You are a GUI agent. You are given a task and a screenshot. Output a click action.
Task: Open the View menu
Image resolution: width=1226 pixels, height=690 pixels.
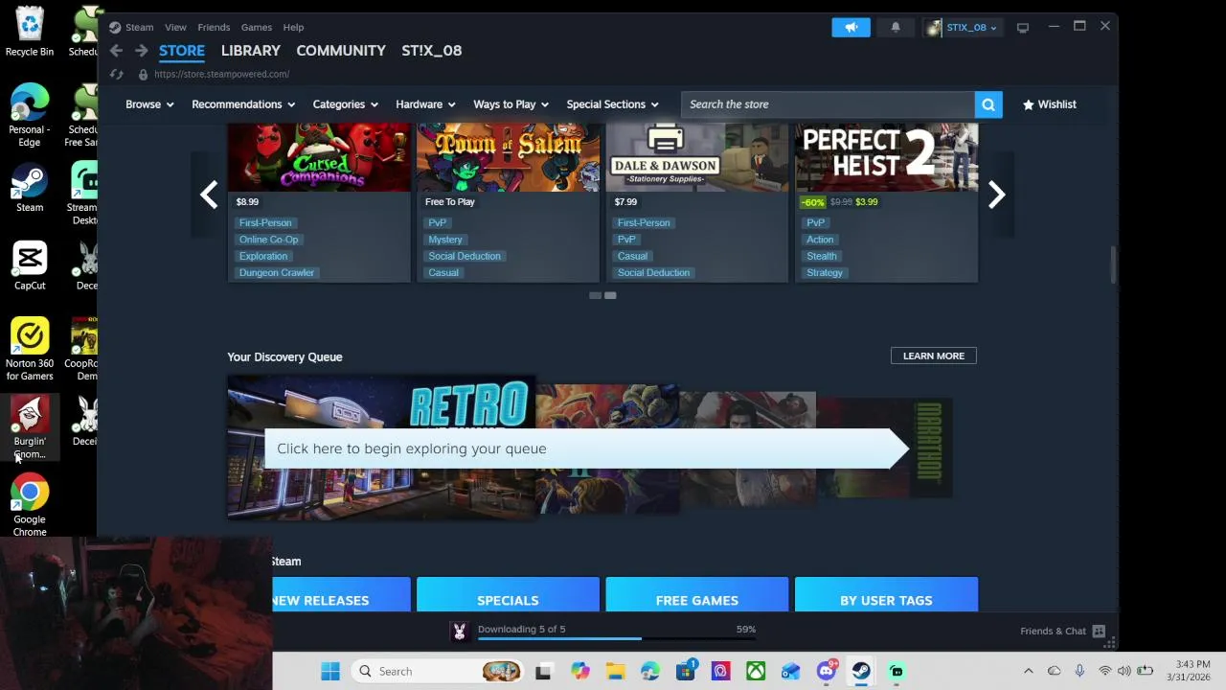[x=175, y=27]
